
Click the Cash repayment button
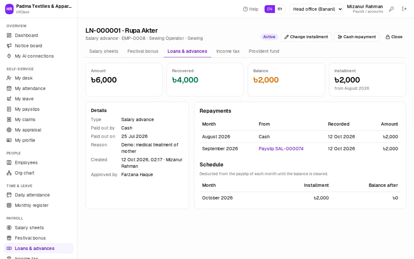tap(357, 37)
